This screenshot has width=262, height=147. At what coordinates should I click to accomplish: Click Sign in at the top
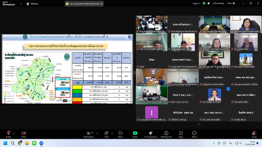pos(196,3)
